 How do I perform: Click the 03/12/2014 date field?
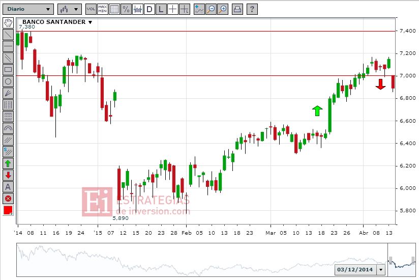click(355, 270)
